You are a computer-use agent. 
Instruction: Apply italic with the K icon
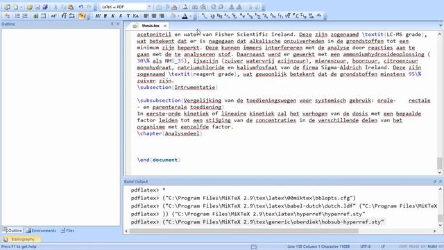112,16
